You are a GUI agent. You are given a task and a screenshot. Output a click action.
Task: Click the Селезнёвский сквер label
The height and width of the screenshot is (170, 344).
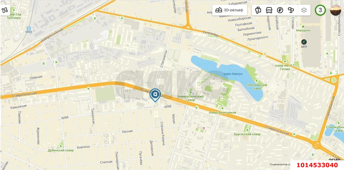[x=257, y=86]
